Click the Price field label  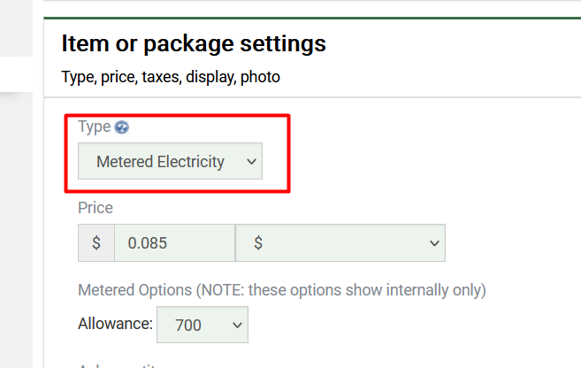96,208
